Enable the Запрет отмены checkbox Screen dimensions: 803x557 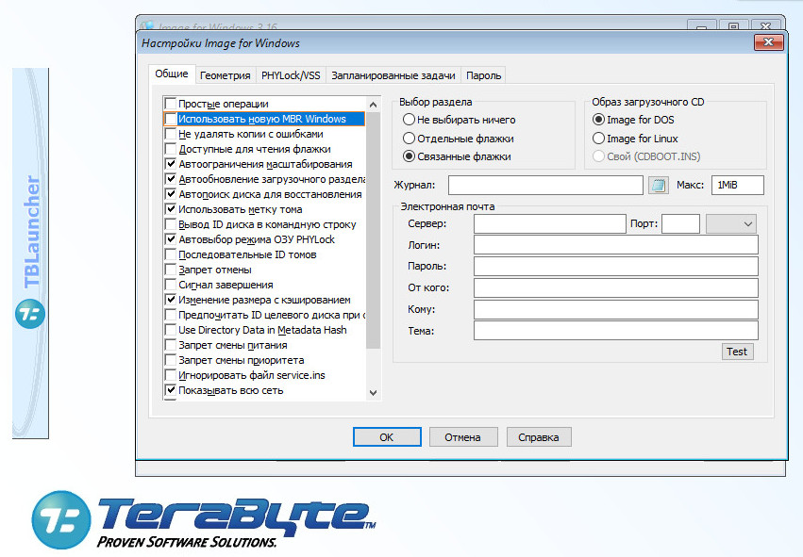pos(171,270)
